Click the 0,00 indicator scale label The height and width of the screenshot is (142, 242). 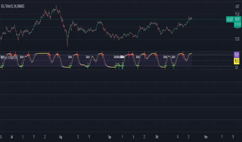tap(236, 67)
